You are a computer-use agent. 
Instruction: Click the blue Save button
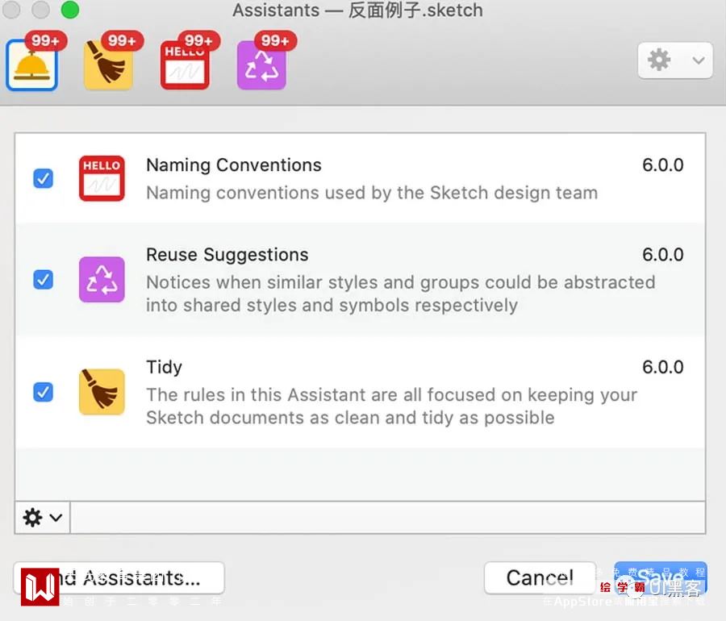pos(660,578)
